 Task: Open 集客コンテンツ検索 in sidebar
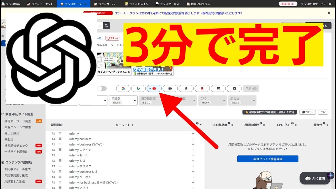pyautogui.click(x=18, y=127)
